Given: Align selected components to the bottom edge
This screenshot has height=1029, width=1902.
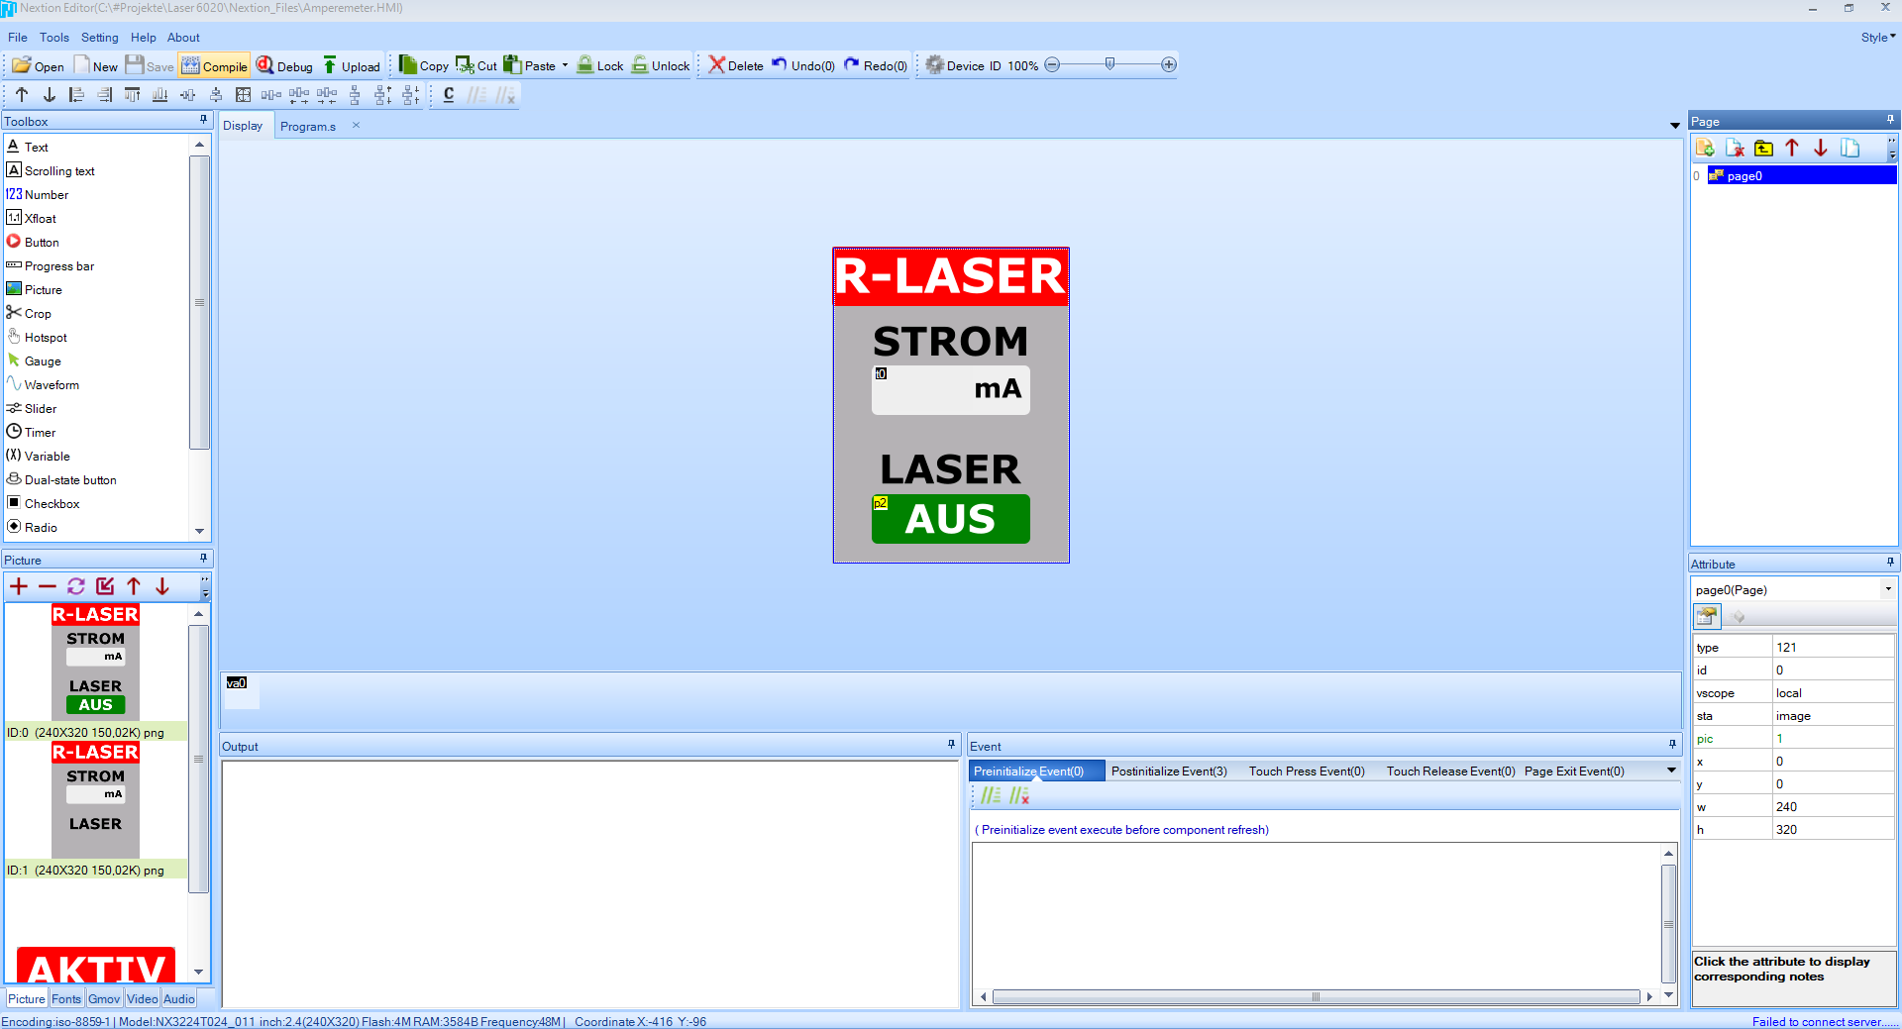Looking at the screenshot, I should [159, 95].
